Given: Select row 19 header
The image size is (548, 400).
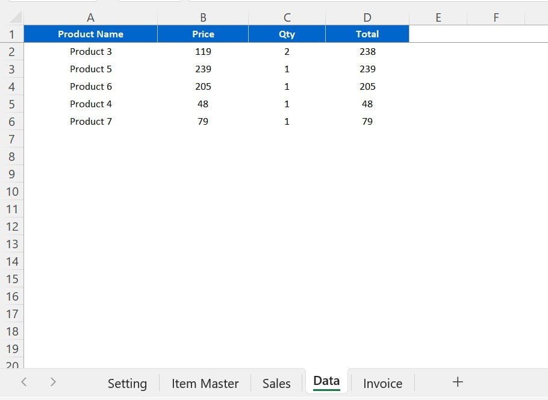Looking at the screenshot, I should point(12,349).
